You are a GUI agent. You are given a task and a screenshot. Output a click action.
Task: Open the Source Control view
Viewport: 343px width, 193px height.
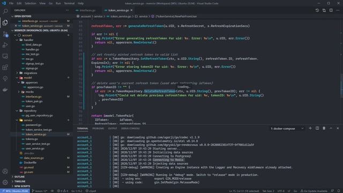[x=5, y=34]
